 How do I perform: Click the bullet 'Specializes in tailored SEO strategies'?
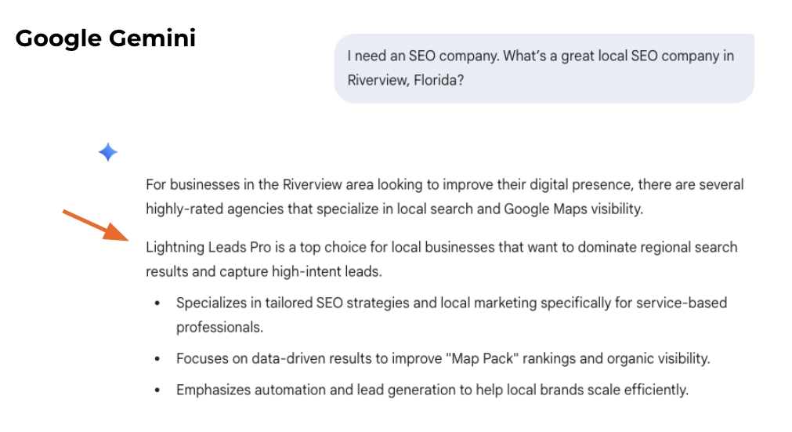[451, 314]
